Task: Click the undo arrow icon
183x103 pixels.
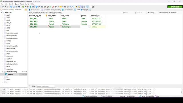Action: coord(17,7)
